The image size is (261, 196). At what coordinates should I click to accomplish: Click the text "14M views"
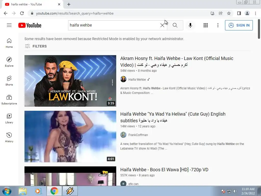pos(127,126)
